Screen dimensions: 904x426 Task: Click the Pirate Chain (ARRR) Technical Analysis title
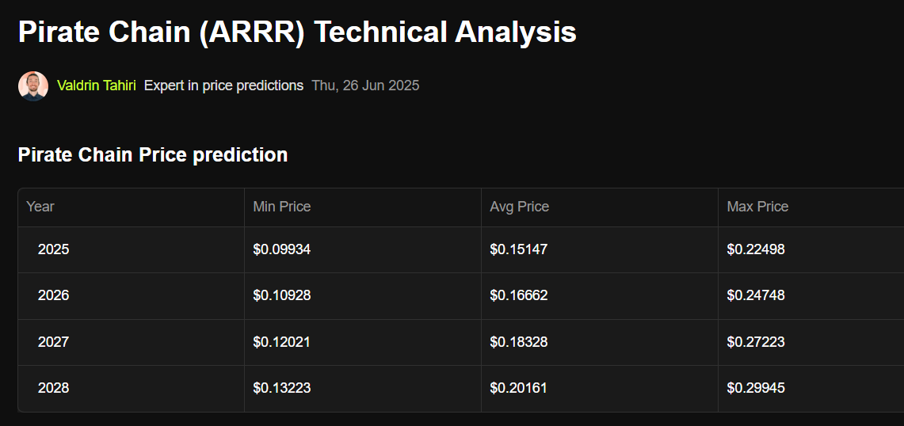[x=297, y=32]
